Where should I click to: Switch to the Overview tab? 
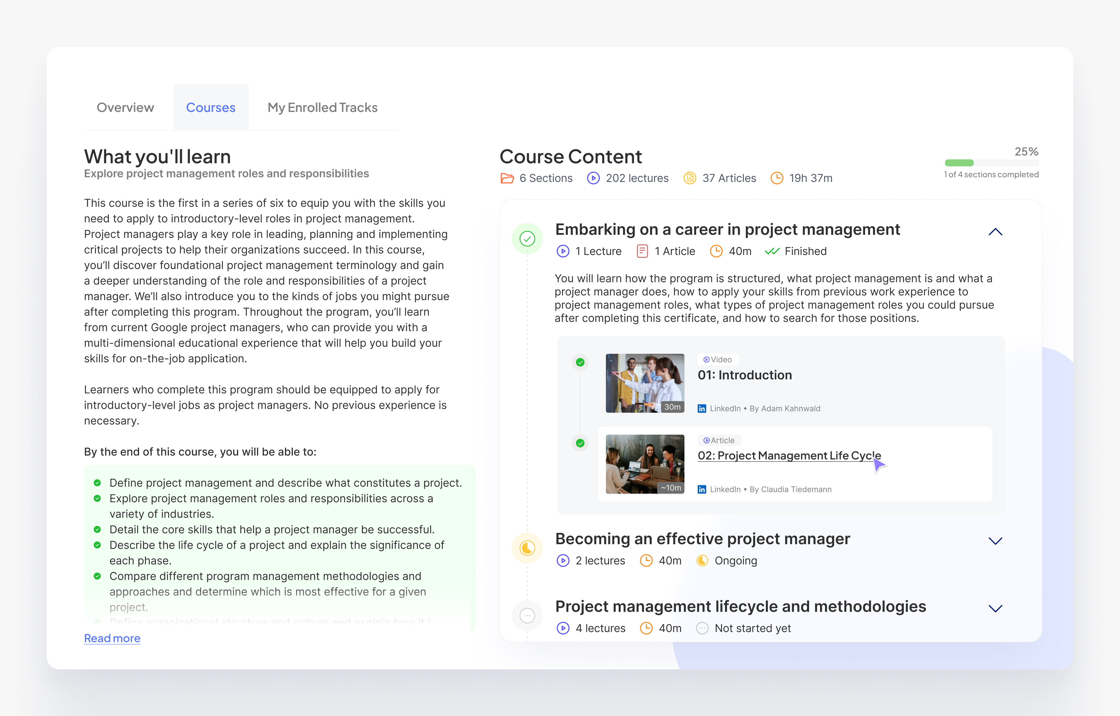[x=125, y=107]
